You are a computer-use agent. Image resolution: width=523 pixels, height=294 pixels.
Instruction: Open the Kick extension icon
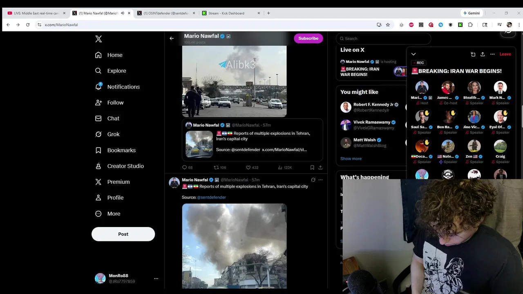(460, 25)
